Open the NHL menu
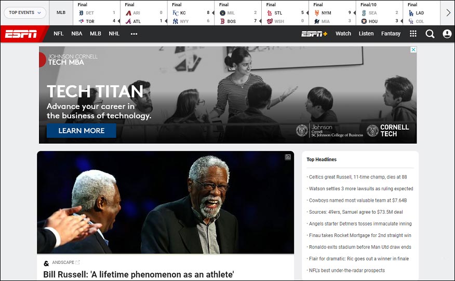The width and height of the screenshot is (455, 281). (x=114, y=34)
